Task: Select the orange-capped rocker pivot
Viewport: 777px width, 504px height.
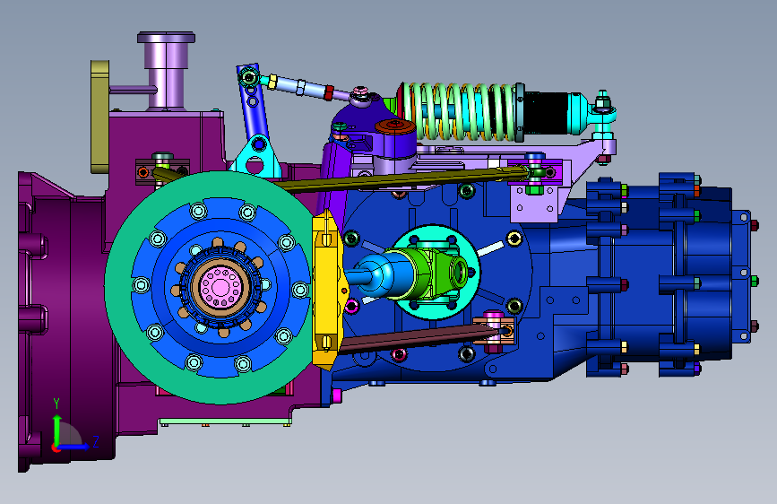Action: [x=395, y=126]
